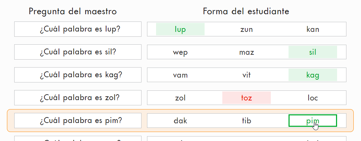Click the green highlighted "kag"

pos(313,75)
